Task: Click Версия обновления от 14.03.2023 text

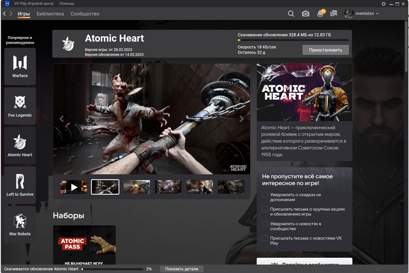Action: [115, 54]
